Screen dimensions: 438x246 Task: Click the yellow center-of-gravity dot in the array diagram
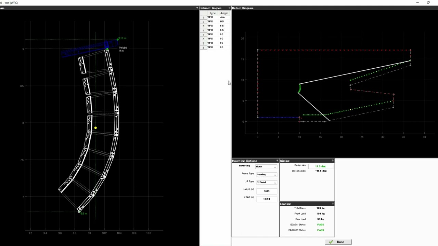tap(95, 128)
